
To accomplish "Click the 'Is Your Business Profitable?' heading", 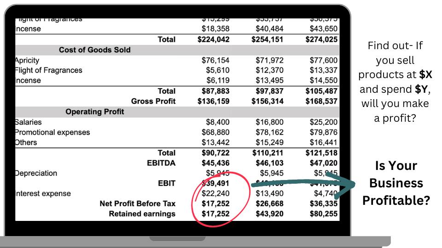I will (396, 183).
